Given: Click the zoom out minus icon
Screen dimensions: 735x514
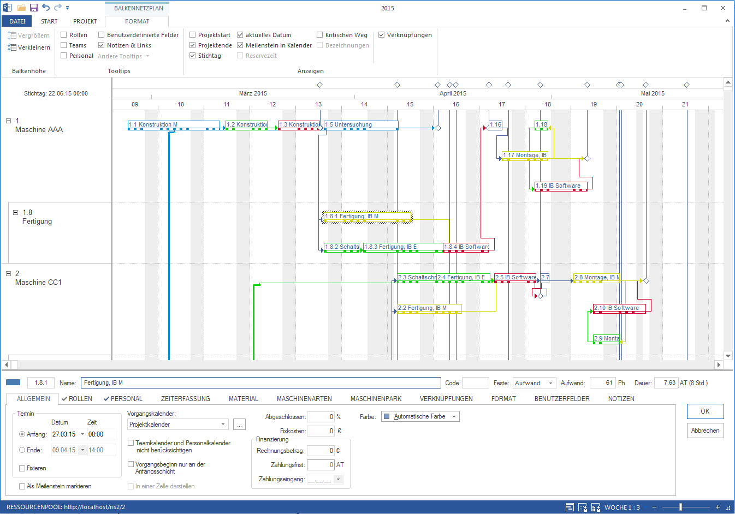Looking at the screenshot, I should [x=654, y=507].
